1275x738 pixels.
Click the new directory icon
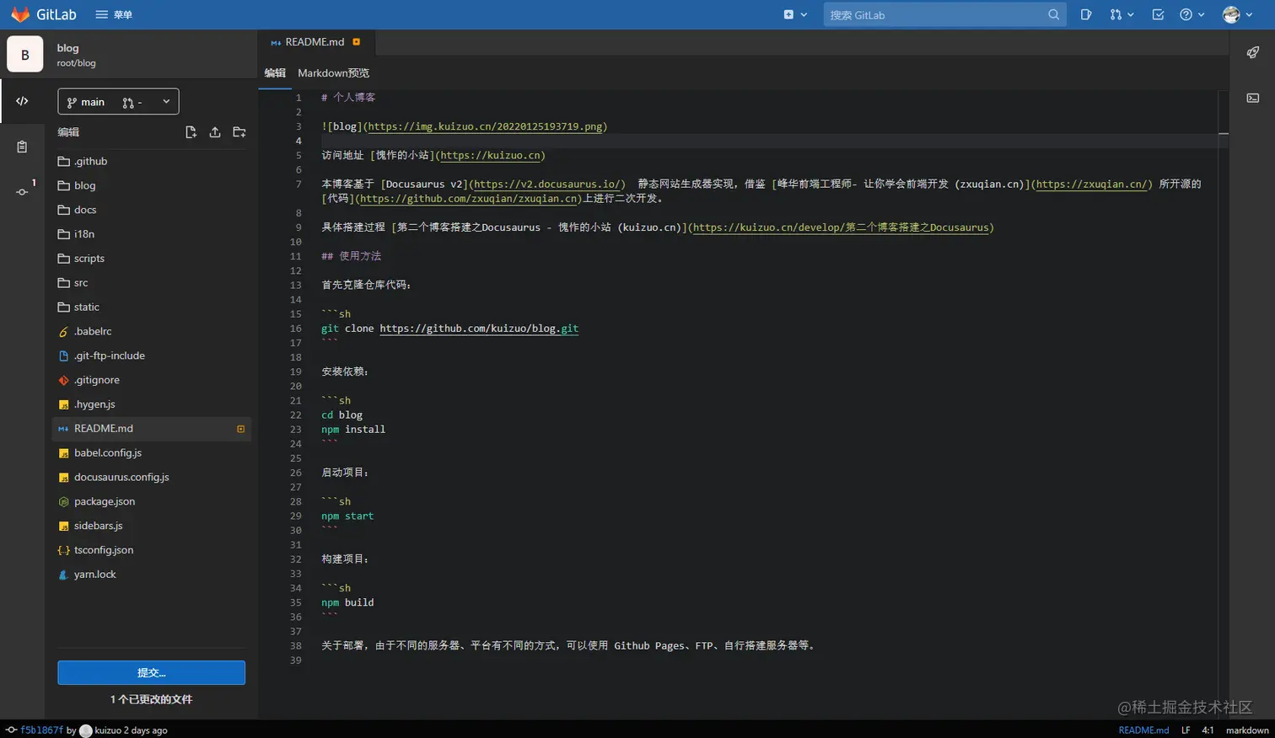(x=239, y=132)
